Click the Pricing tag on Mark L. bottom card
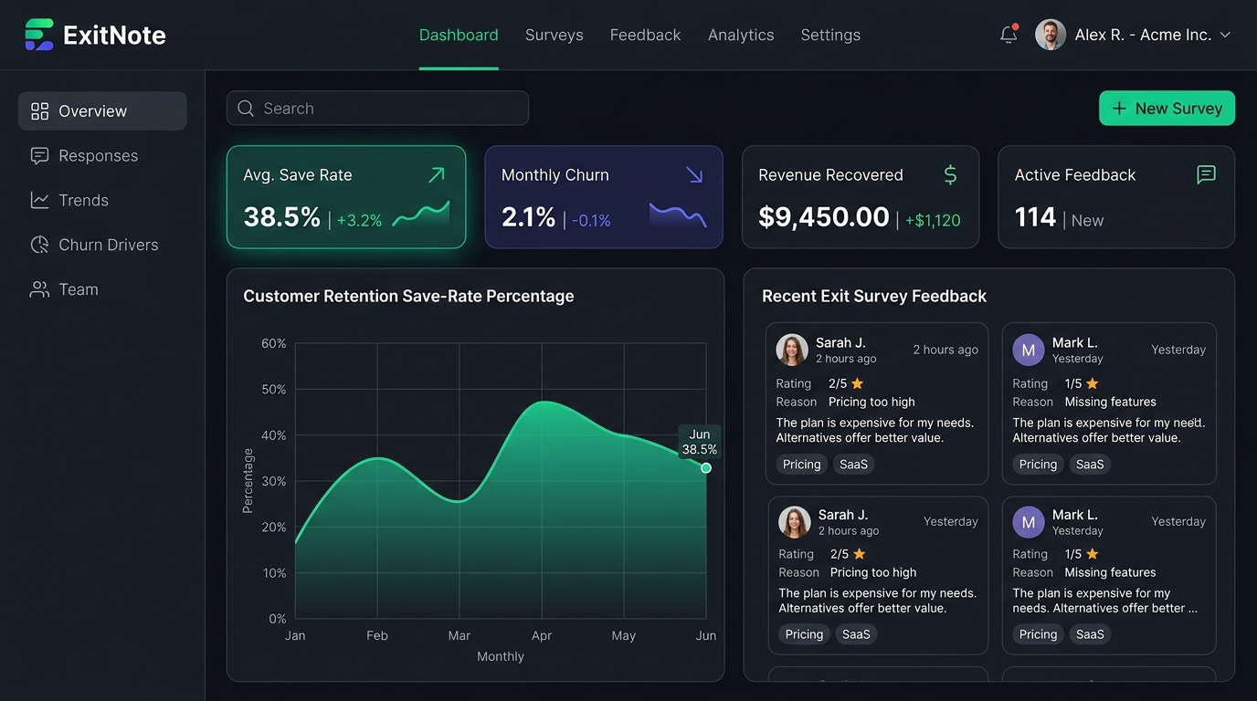Image resolution: width=1257 pixels, height=701 pixels. [x=1038, y=634]
